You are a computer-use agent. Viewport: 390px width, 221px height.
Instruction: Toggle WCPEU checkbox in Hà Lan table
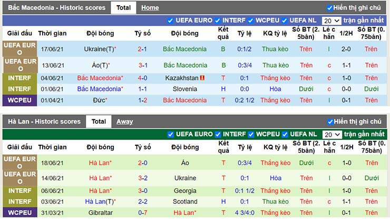tap(251, 135)
